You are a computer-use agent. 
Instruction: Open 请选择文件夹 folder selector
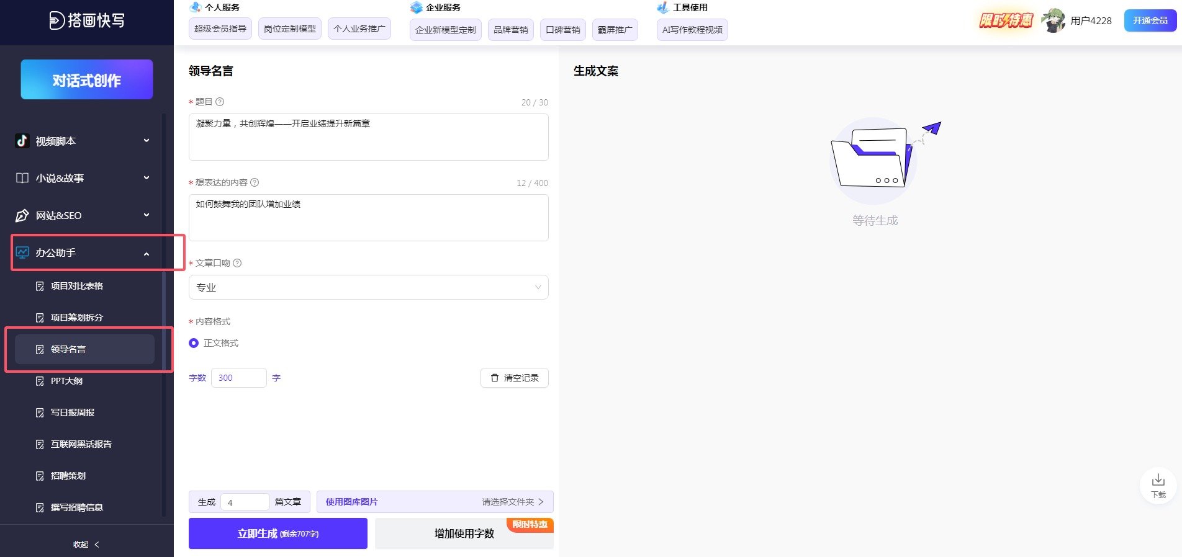513,502
